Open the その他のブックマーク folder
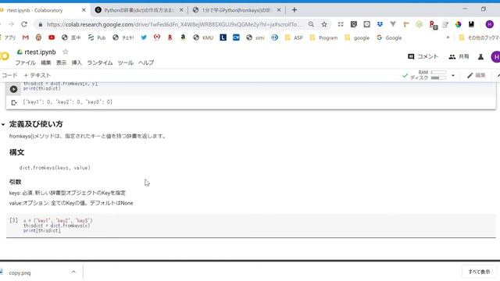The width and height of the screenshot is (500, 281). pyautogui.click(x=479, y=37)
